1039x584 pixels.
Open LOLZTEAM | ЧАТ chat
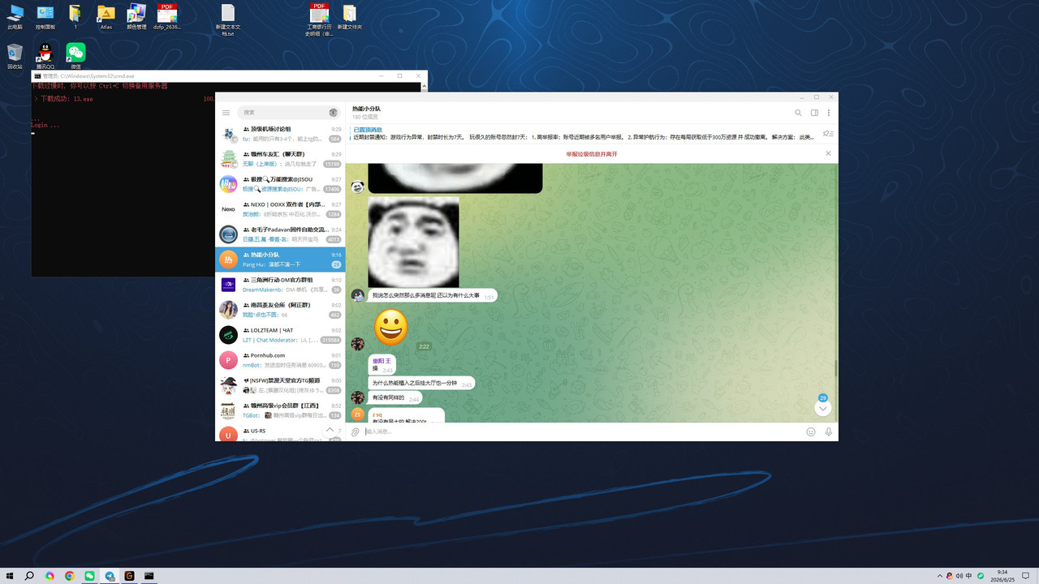[281, 335]
